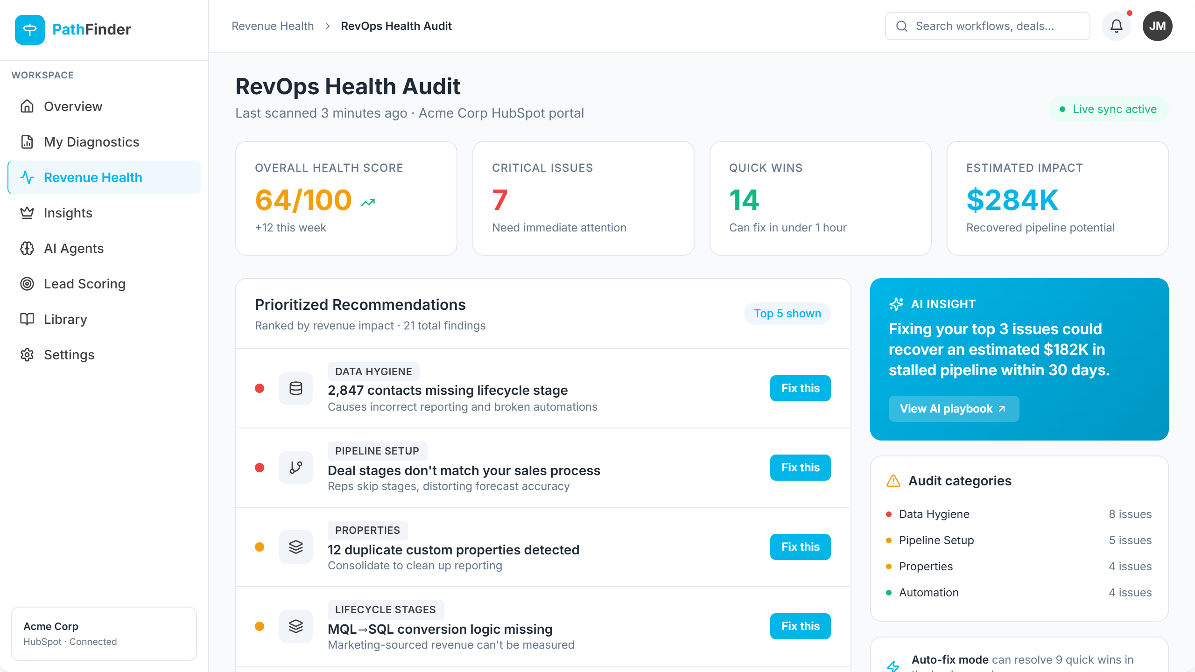1195x672 pixels.
Task: Click the AI Insight sparkle icon
Action: (x=896, y=304)
